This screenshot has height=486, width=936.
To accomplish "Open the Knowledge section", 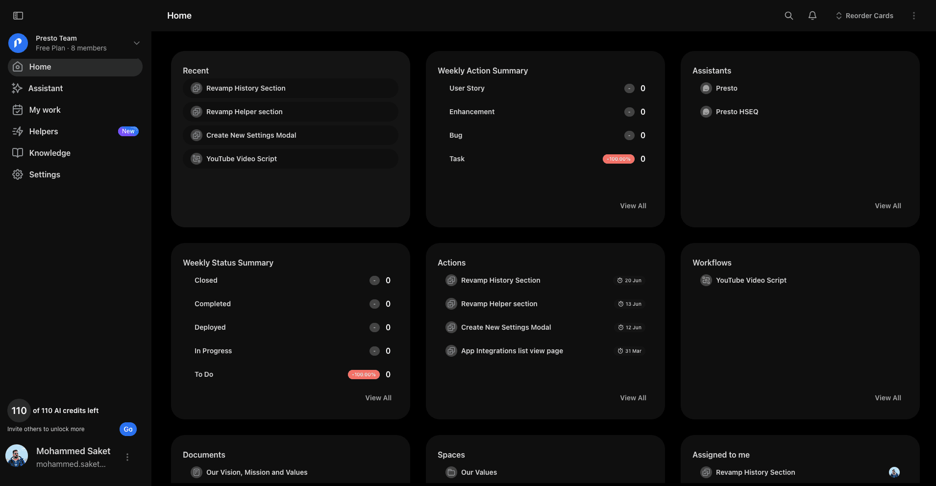I will 50,153.
